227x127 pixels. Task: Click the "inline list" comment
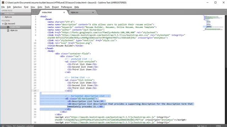coord(77,77)
